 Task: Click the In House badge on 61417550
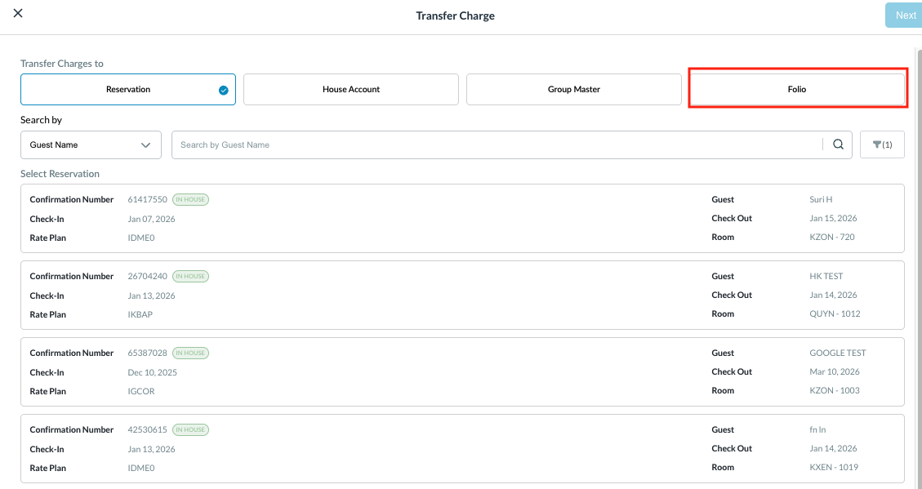pos(190,199)
